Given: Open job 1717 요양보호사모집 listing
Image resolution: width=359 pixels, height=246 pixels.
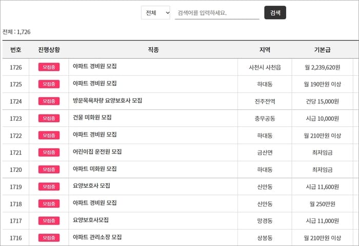Looking at the screenshot, I should point(91,220).
